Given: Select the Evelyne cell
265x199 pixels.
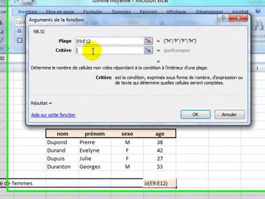Looking at the screenshot, I should click(95, 150).
